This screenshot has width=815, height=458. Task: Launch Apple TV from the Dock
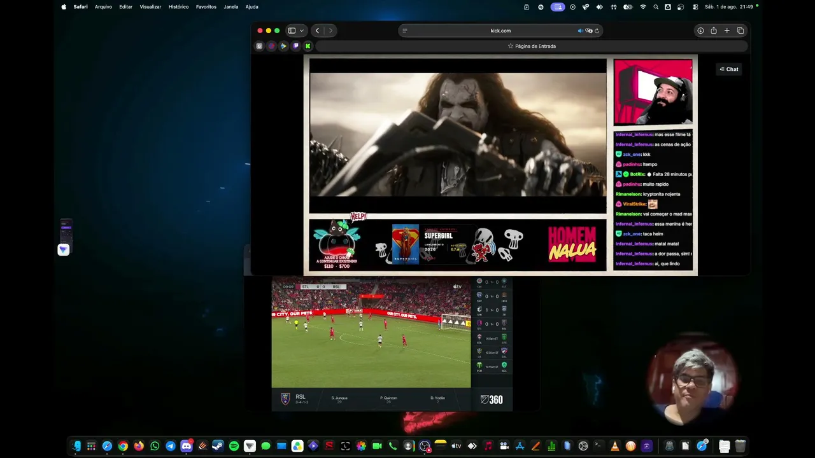click(456, 446)
